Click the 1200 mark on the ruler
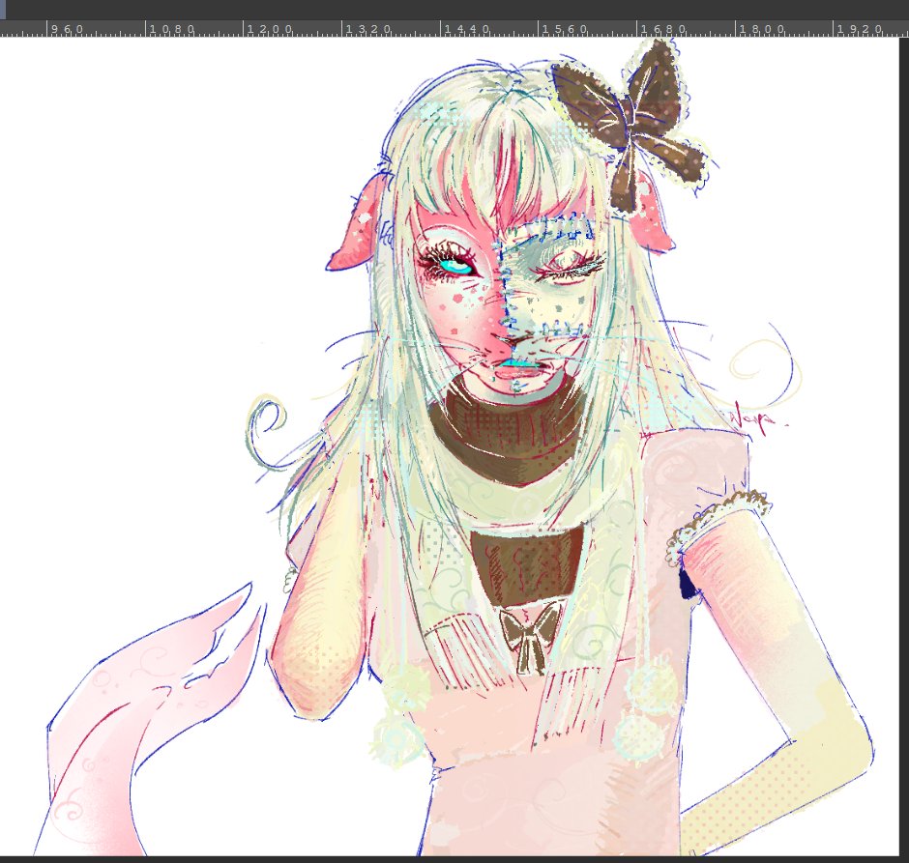This screenshot has width=909, height=863. point(270,29)
